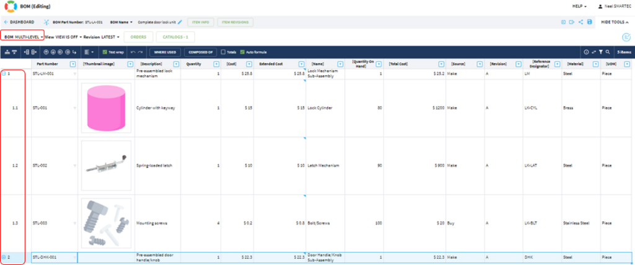The height and width of the screenshot is (265, 635).
Task: Click the CATALOGS - 1 button
Action: [x=175, y=37]
